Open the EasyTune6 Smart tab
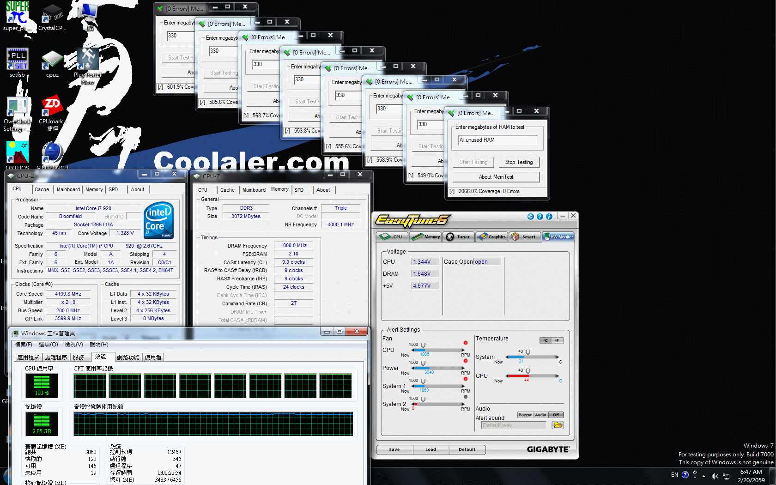The height and width of the screenshot is (485, 776). tap(525, 236)
